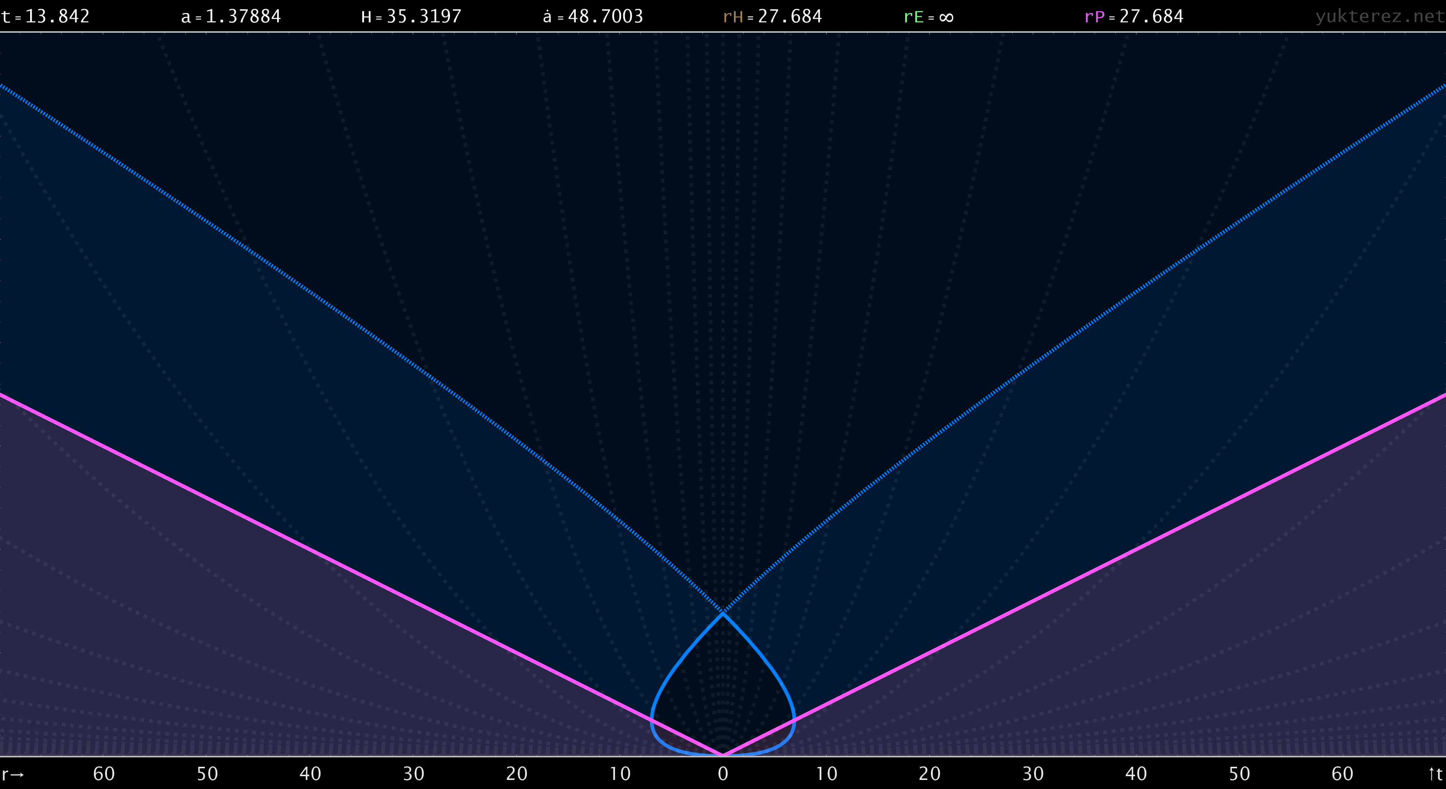This screenshot has height=789, width=1446.
Task: Click the brown rH = 27.684 readout
Action: point(772,16)
